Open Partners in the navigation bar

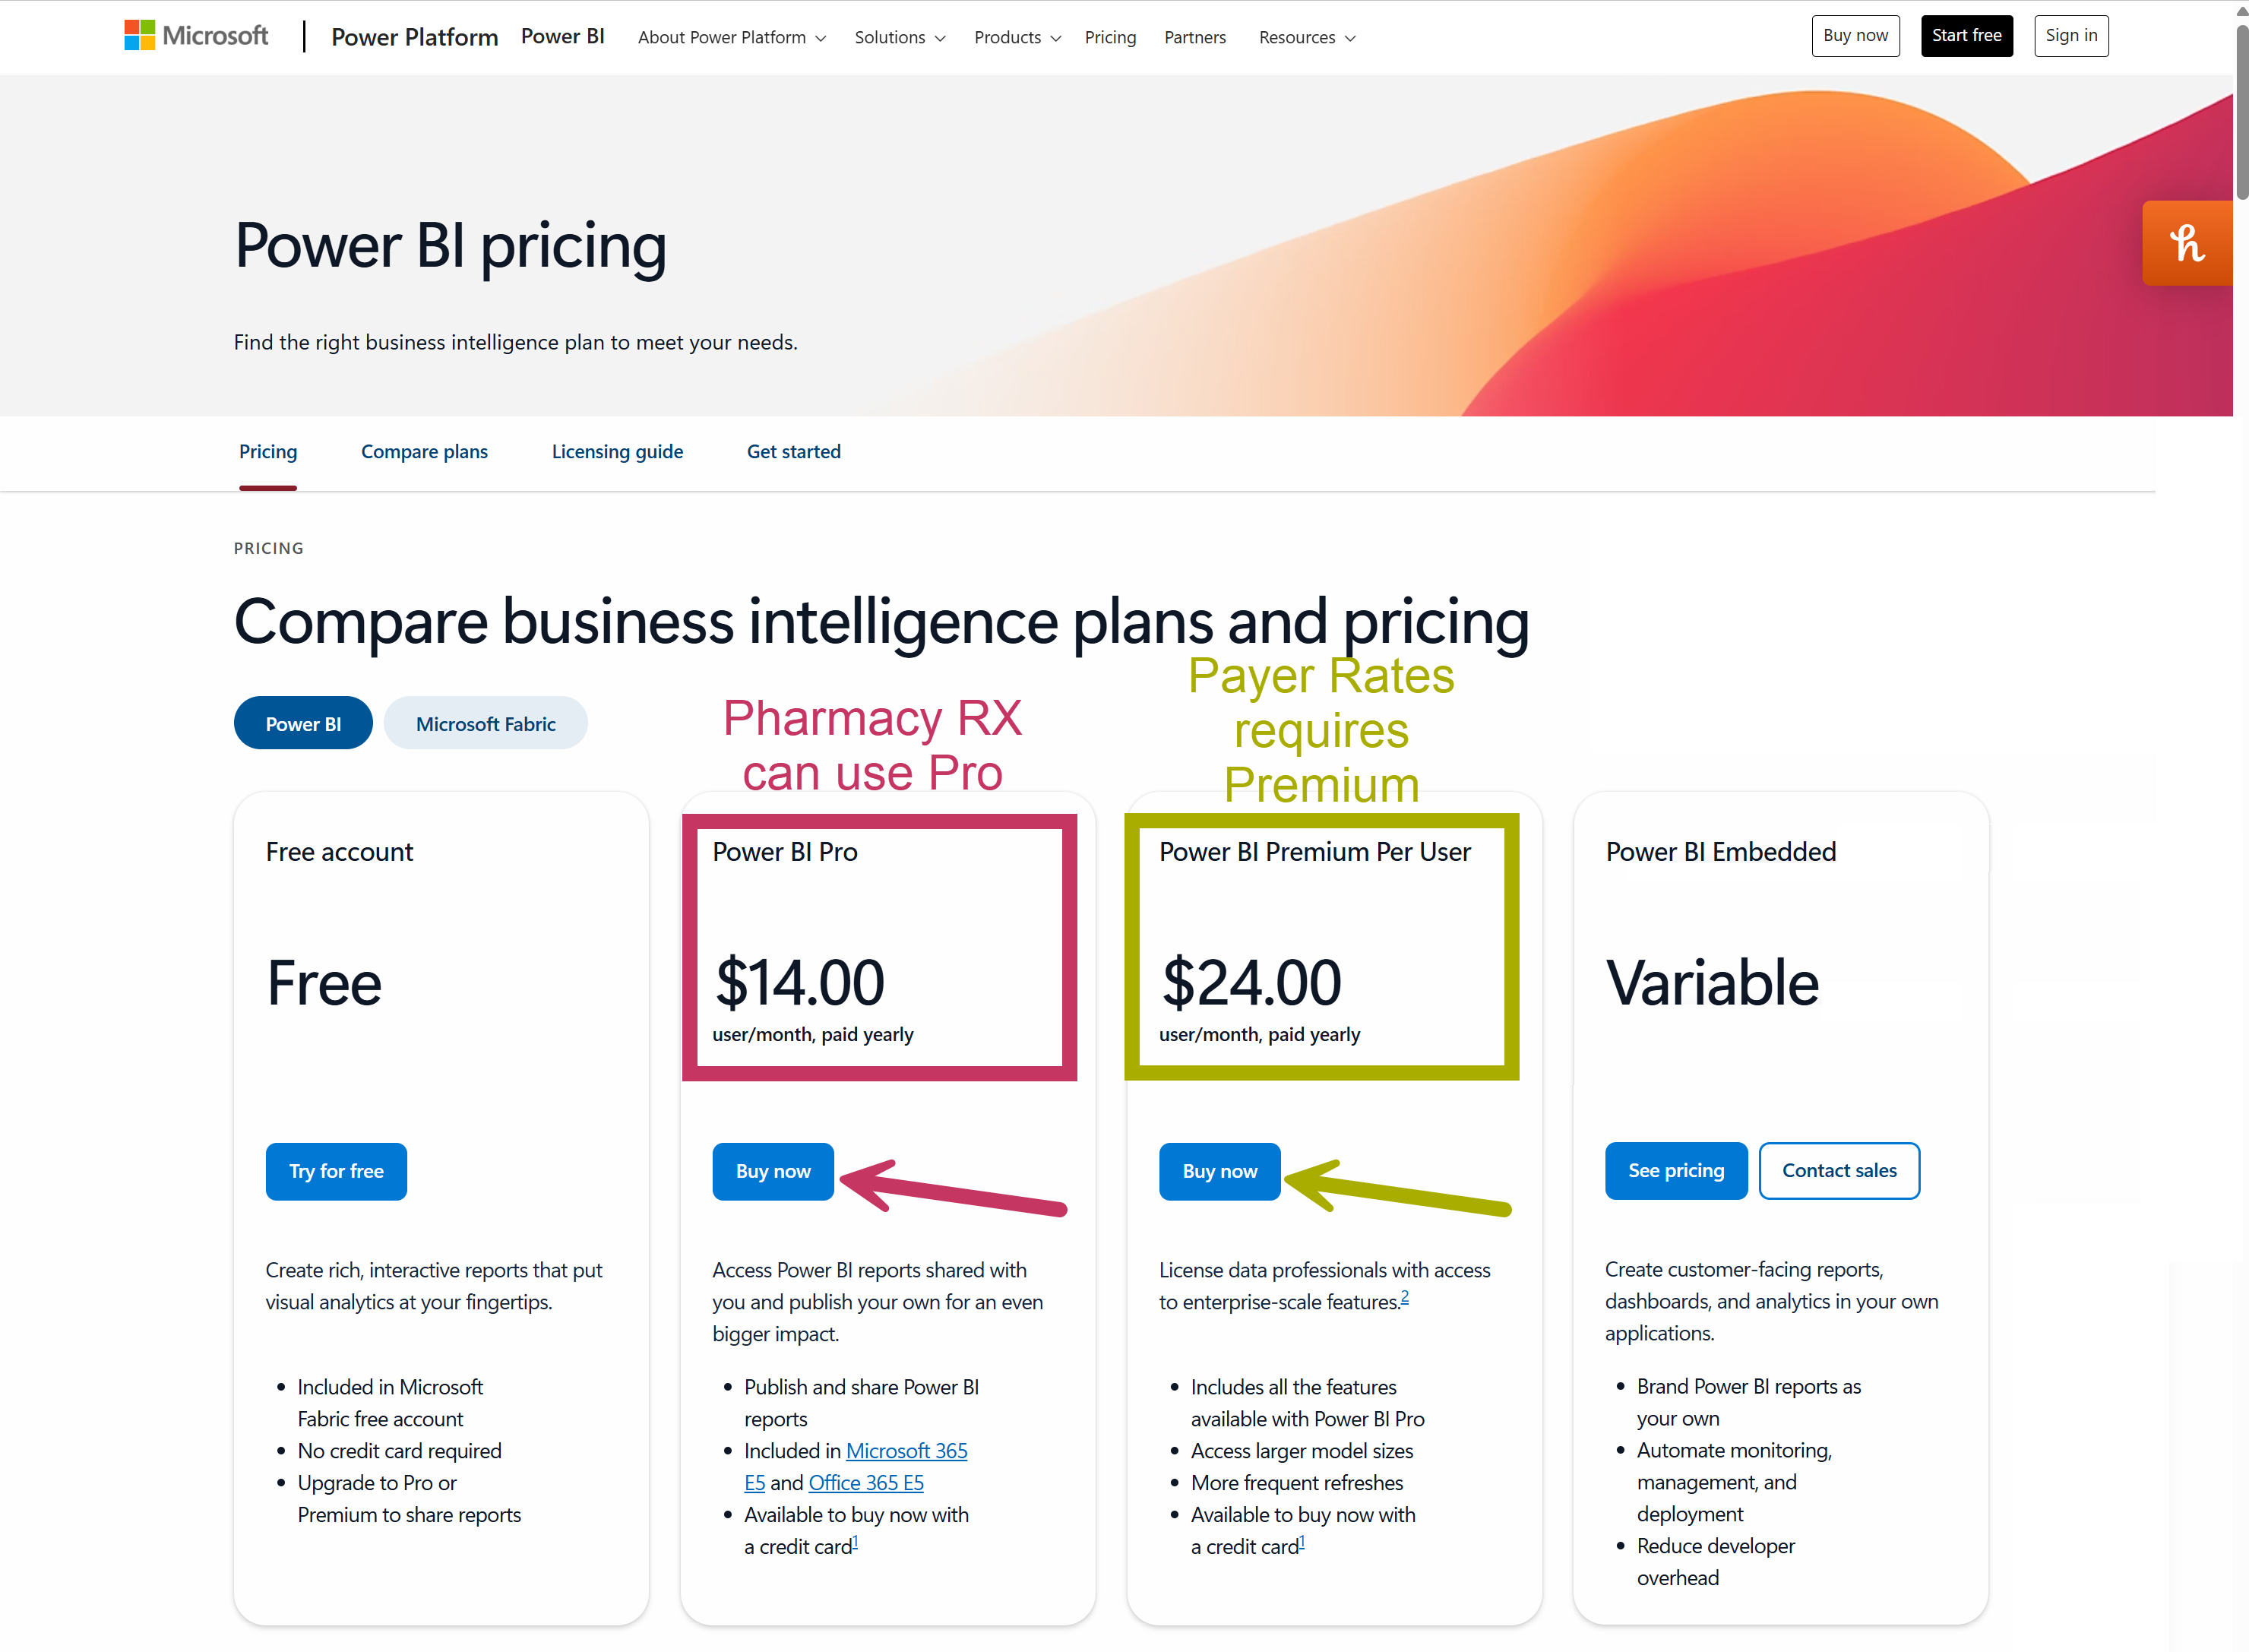(x=1194, y=37)
